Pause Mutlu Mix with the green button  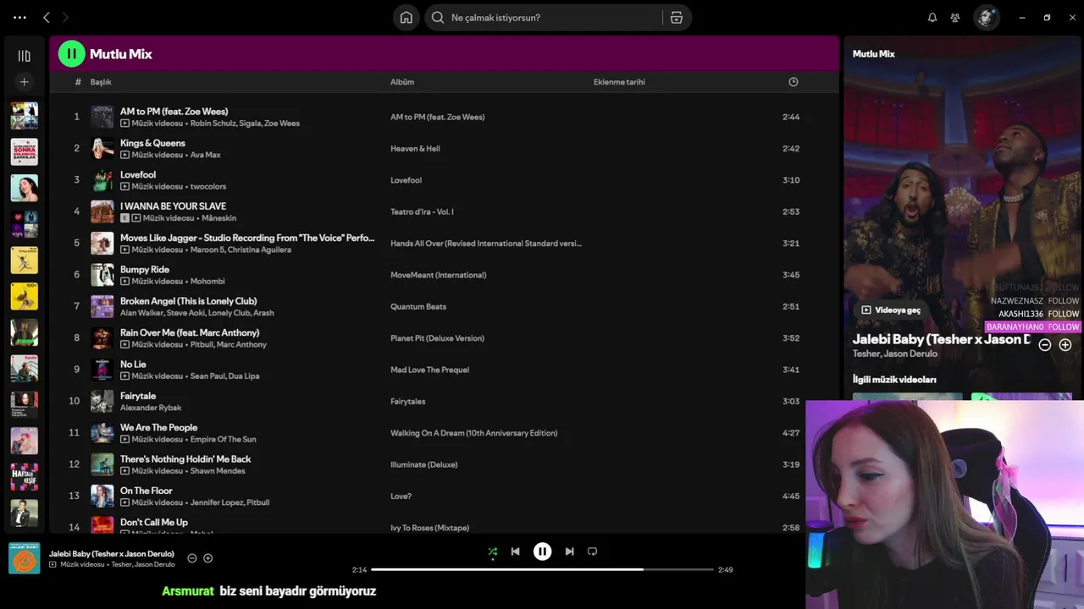pos(71,53)
